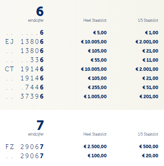Click the € 1.005,00 Heel Staatslot prize

[x=95, y=96]
